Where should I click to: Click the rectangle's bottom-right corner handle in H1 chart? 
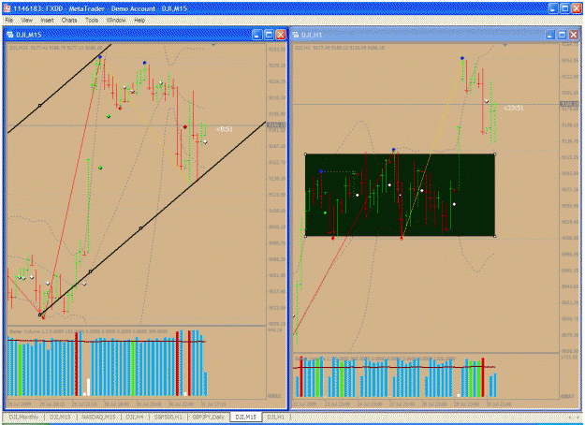tap(495, 236)
